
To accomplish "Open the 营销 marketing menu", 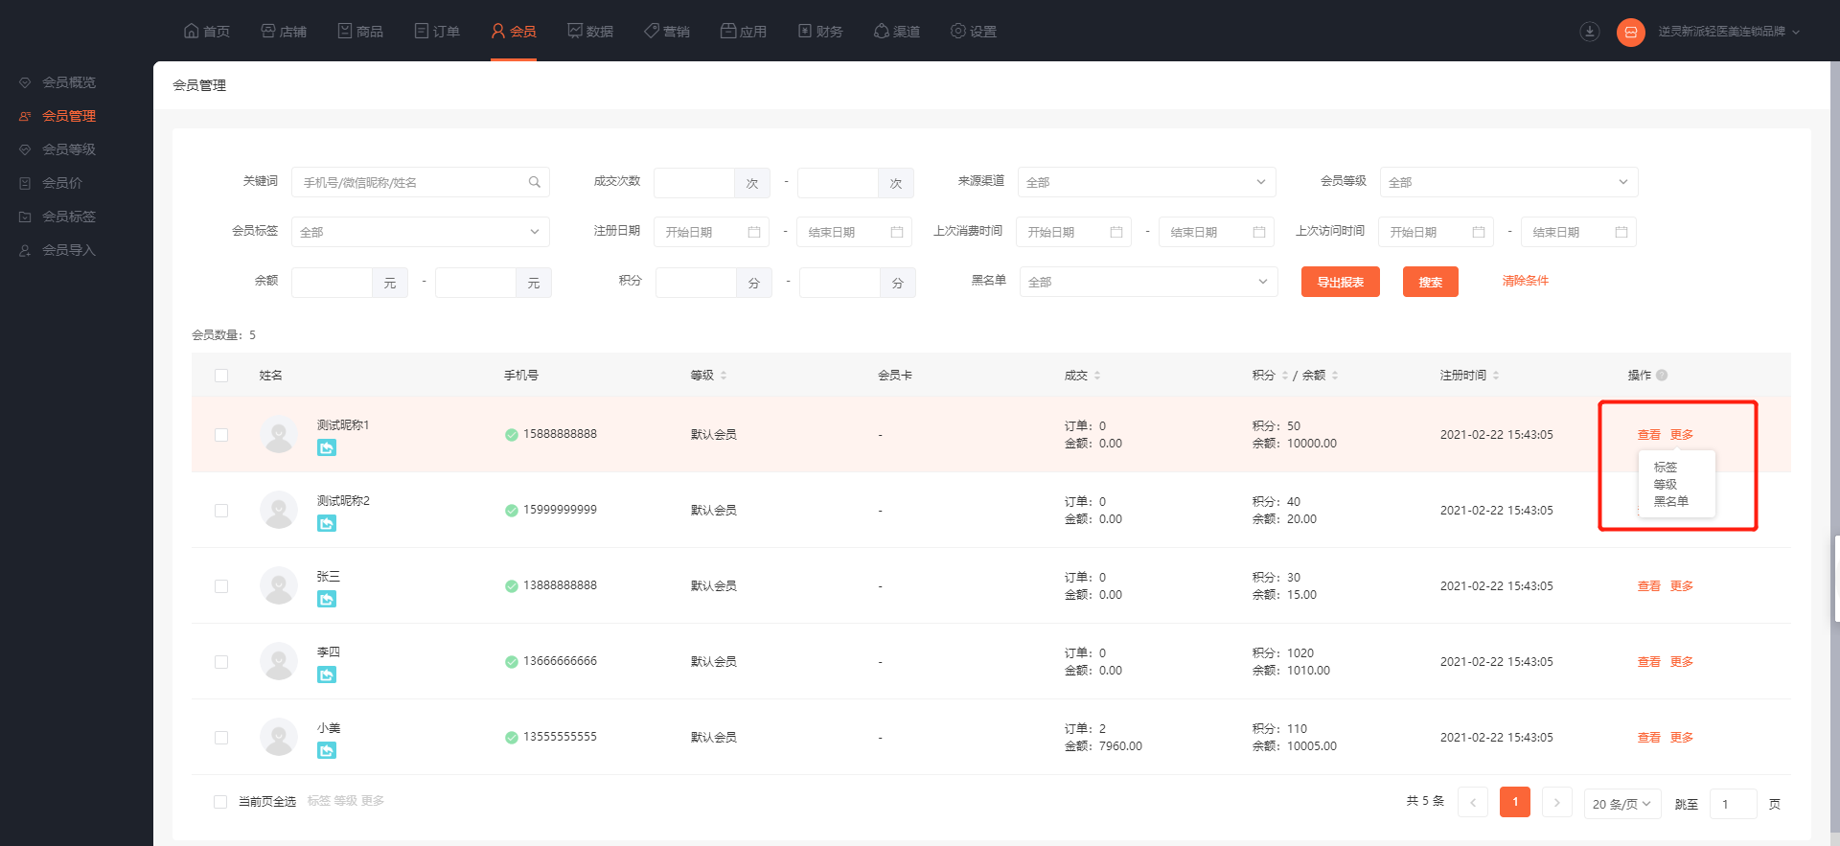I will point(667,32).
